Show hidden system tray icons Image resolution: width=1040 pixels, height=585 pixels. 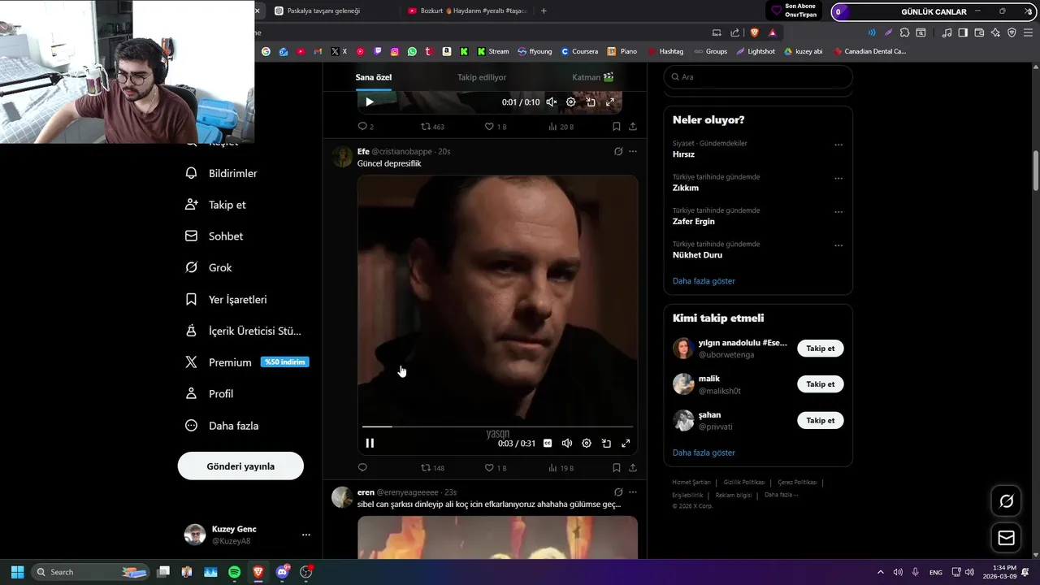click(x=880, y=572)
